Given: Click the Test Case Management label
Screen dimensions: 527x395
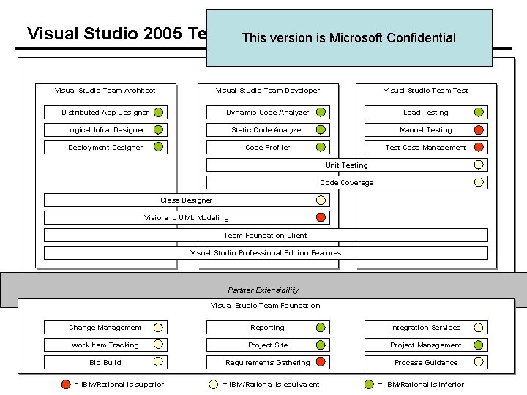Looking at the screenshot, I should click(425, 148).
